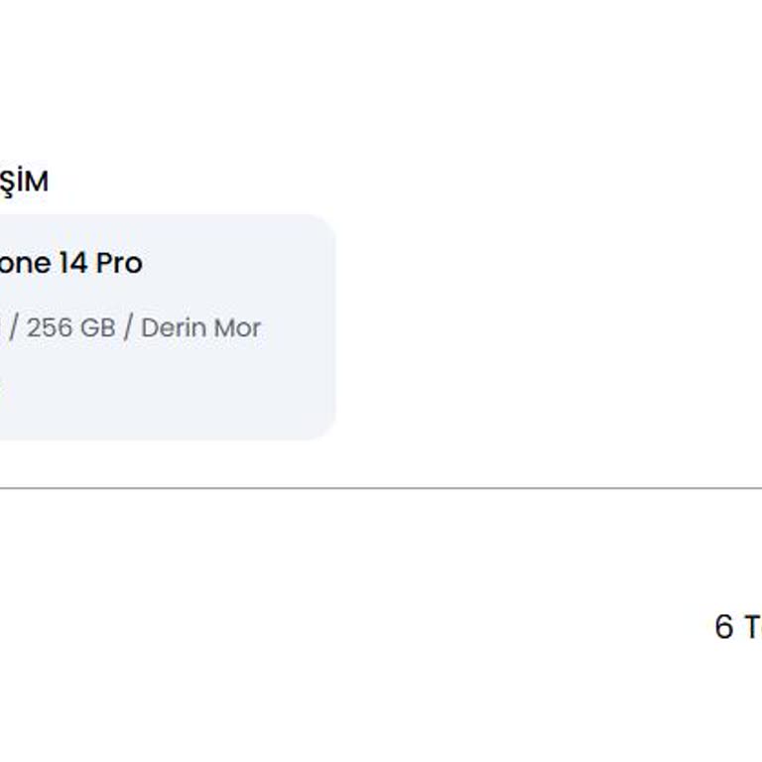Click the rounded bottom-right corner of the card
This screenshot has height=762, width=762.
(323, 428)
